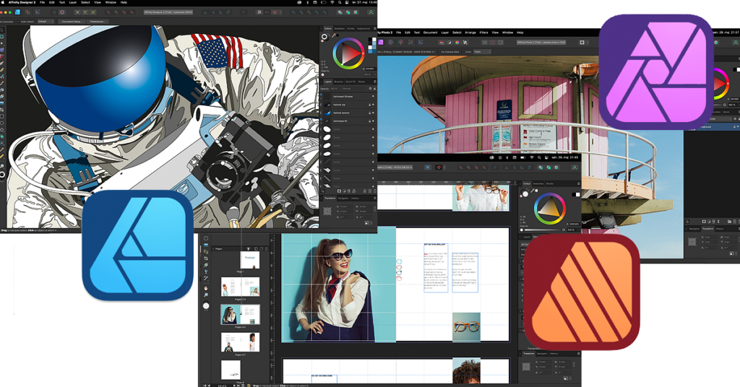
Task: Click the account icon in Publisher toolbar
Action: (575, 168)
